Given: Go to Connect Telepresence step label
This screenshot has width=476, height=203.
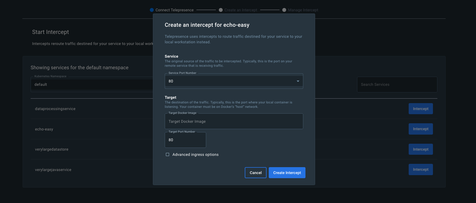Looking at the screenshot, I should (174, 10).
